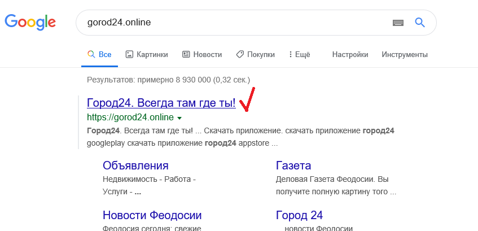Open the Новости Феодосии sitelink
The image size is (478, 231).
(152, 215)
